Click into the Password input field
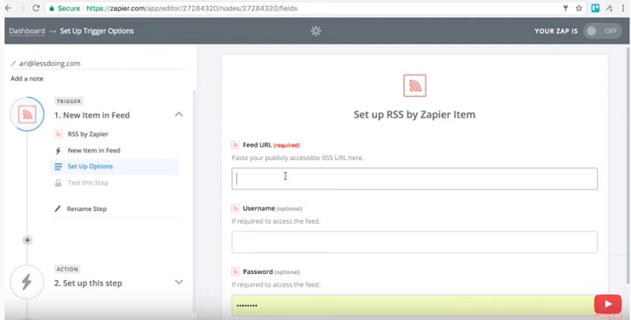This screenshot has width=631, height=320. [x=414, y=306]
